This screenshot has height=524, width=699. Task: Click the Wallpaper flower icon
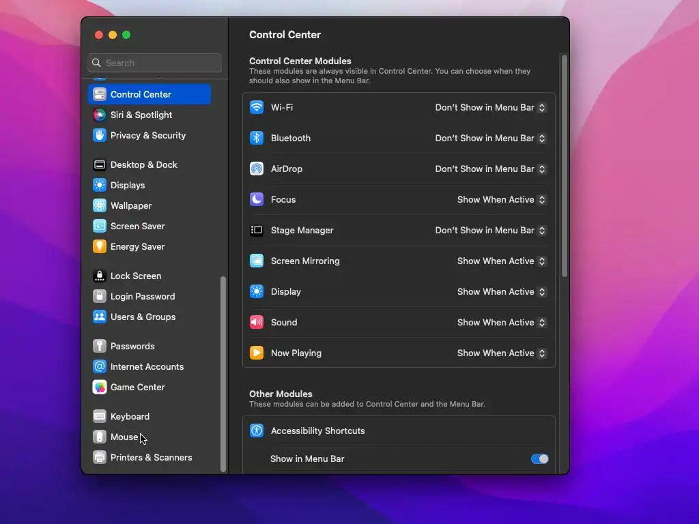click(x=100, y=206)
